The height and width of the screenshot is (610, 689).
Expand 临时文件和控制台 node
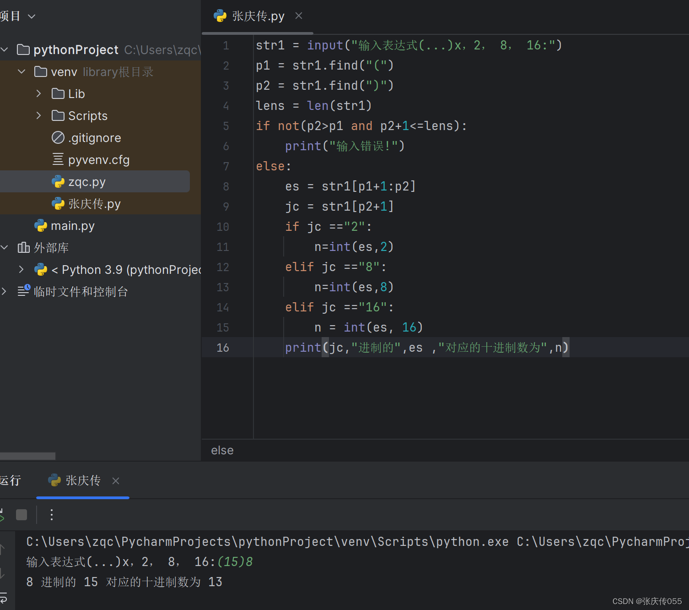coord(5,291)
